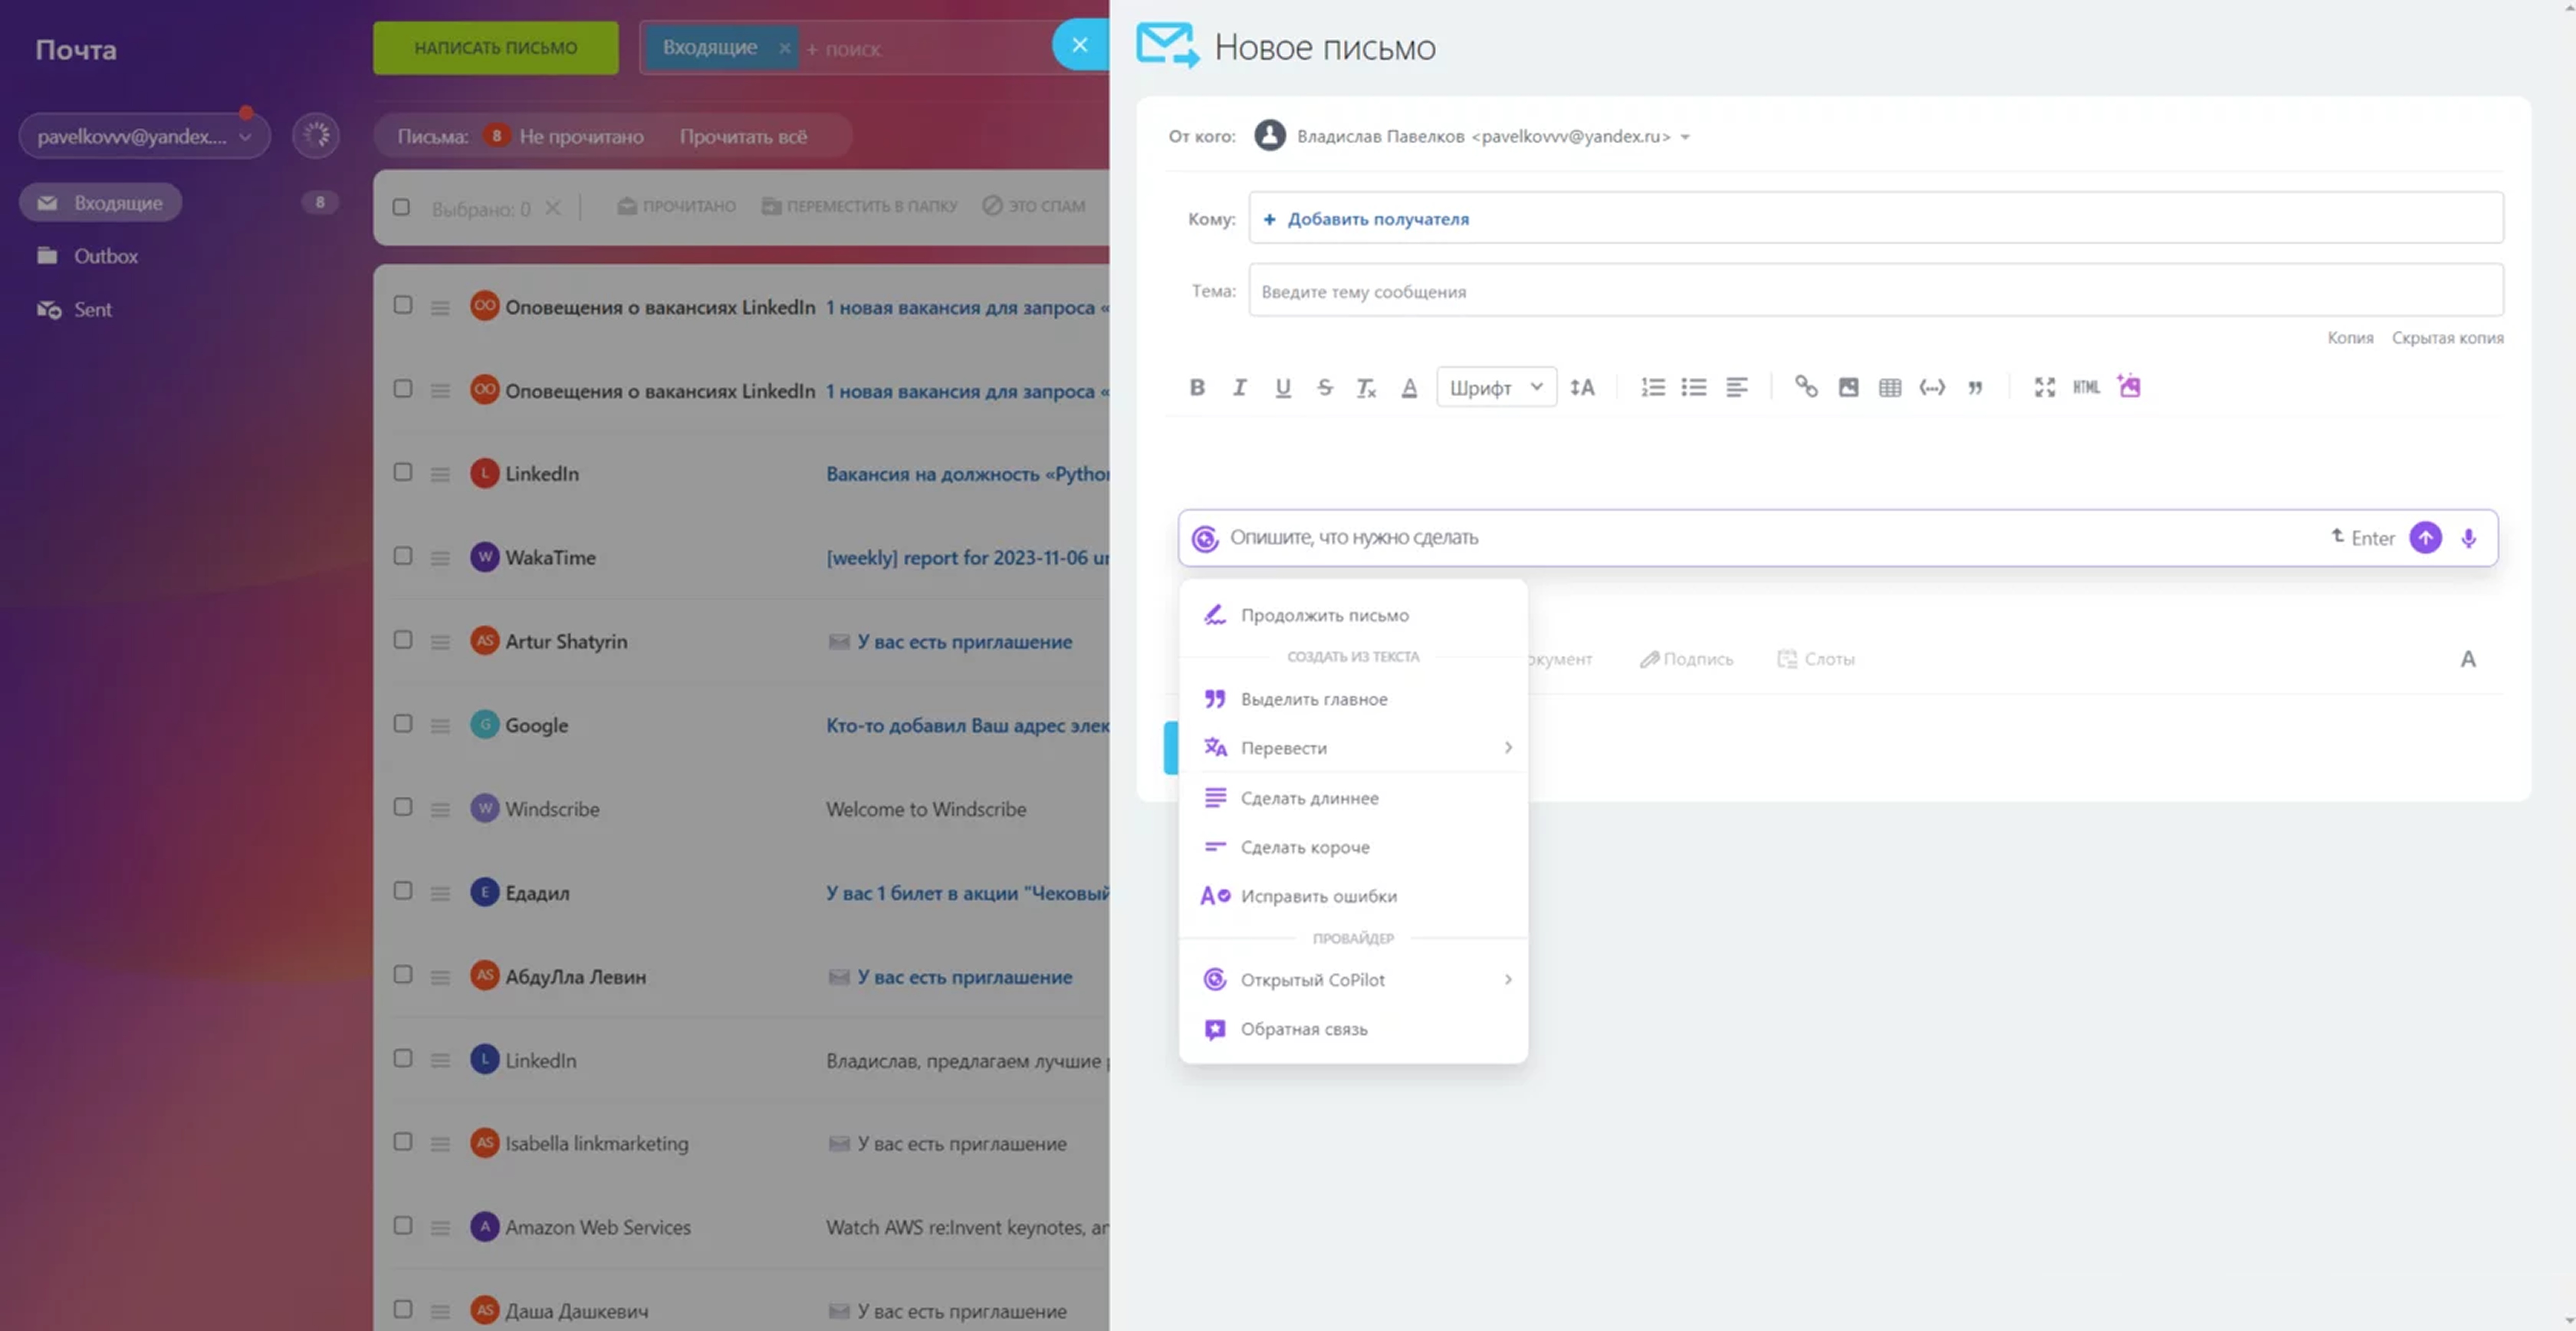Tick the select-all checkbox next to Выбрано
The image size is (2576, 1331).
pos(401,207)
